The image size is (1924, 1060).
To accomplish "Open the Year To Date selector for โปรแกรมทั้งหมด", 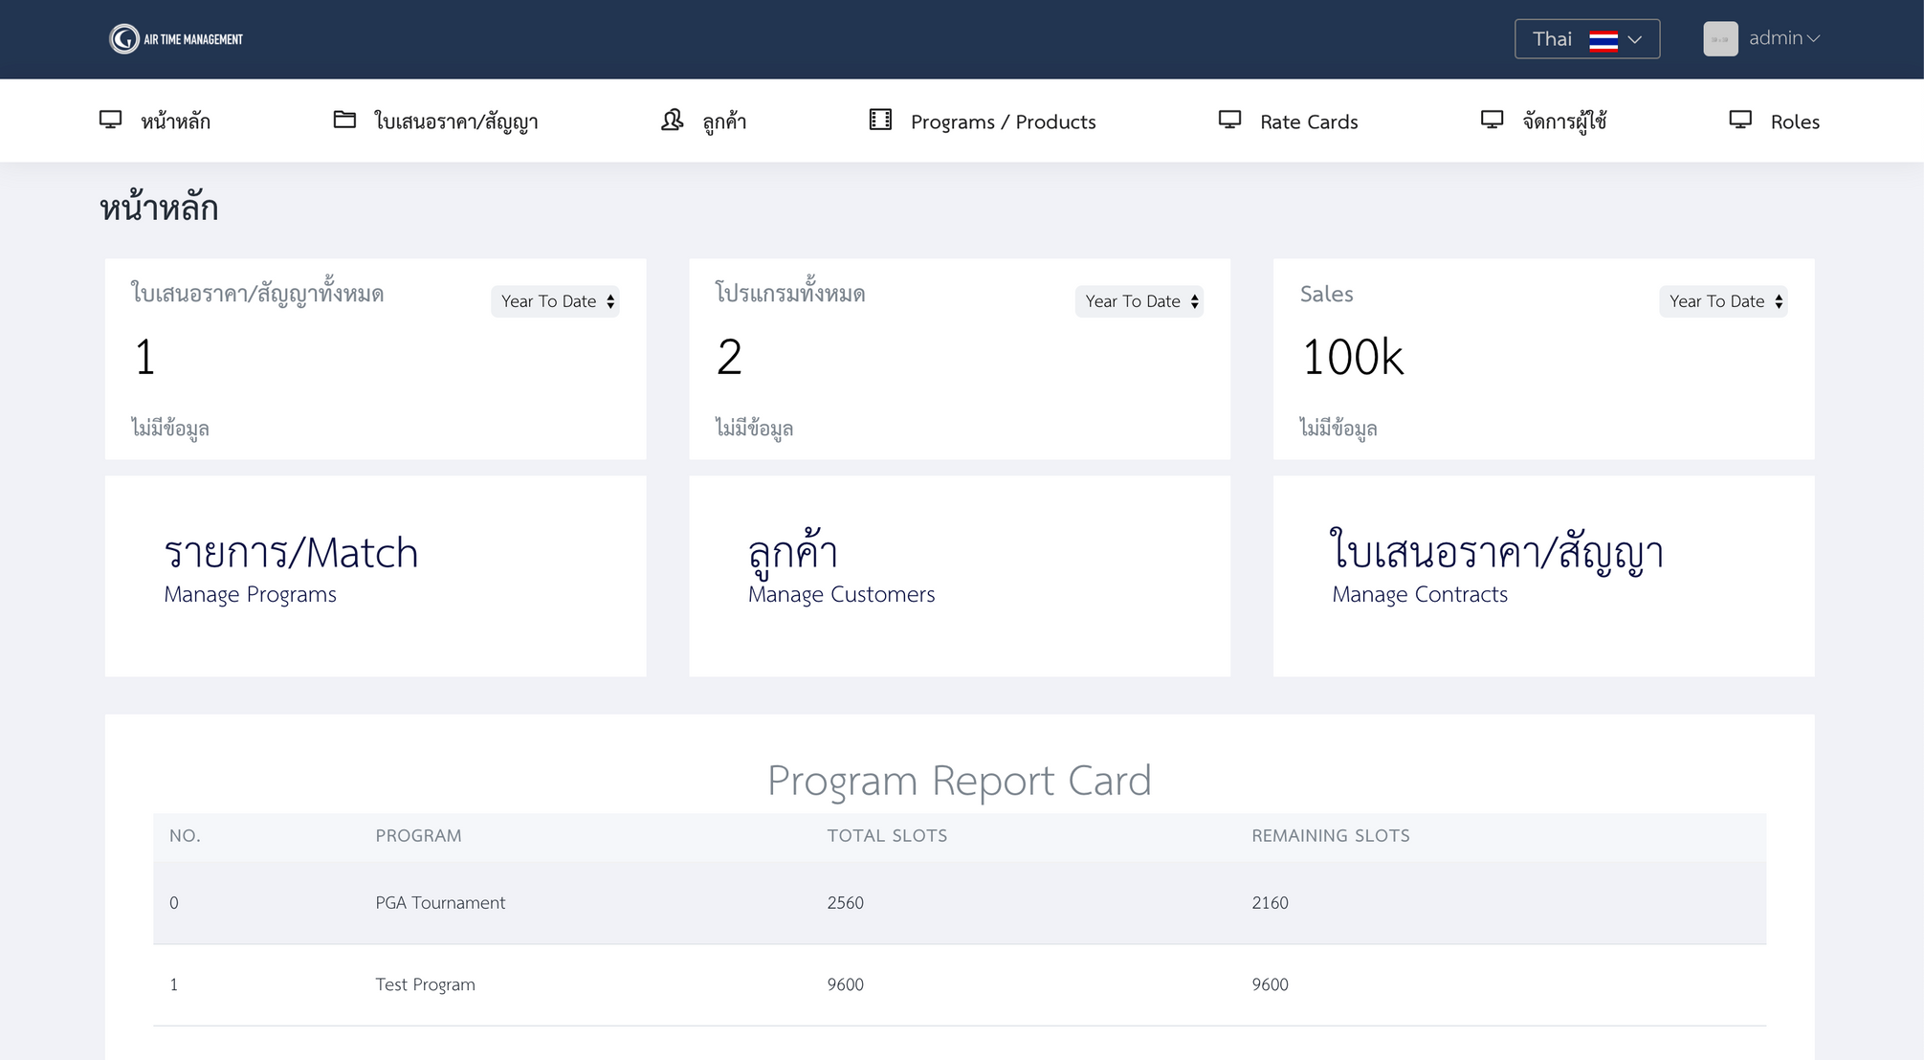I will coord(1139,301).
